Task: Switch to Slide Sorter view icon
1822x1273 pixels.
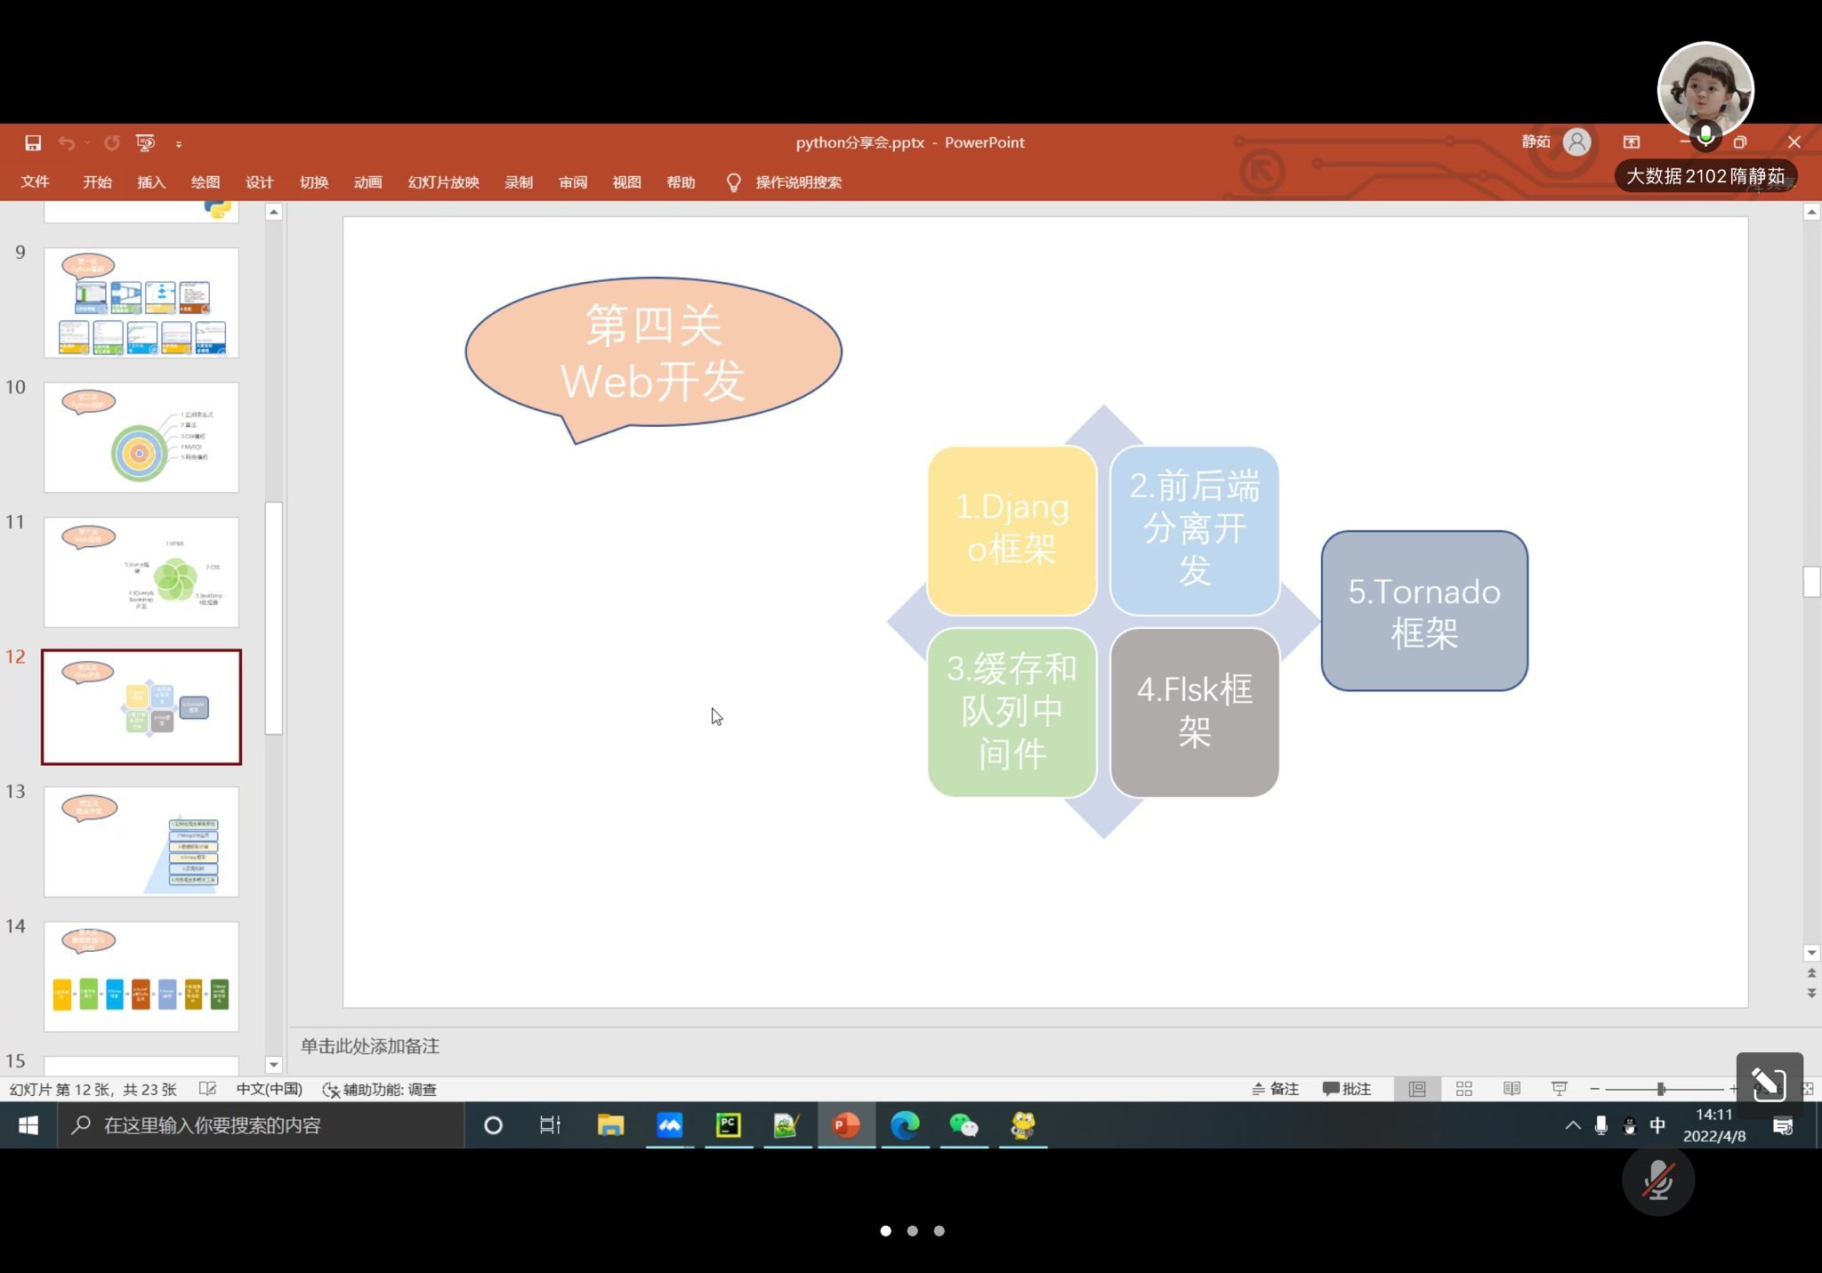Action: [1464, 1089]
